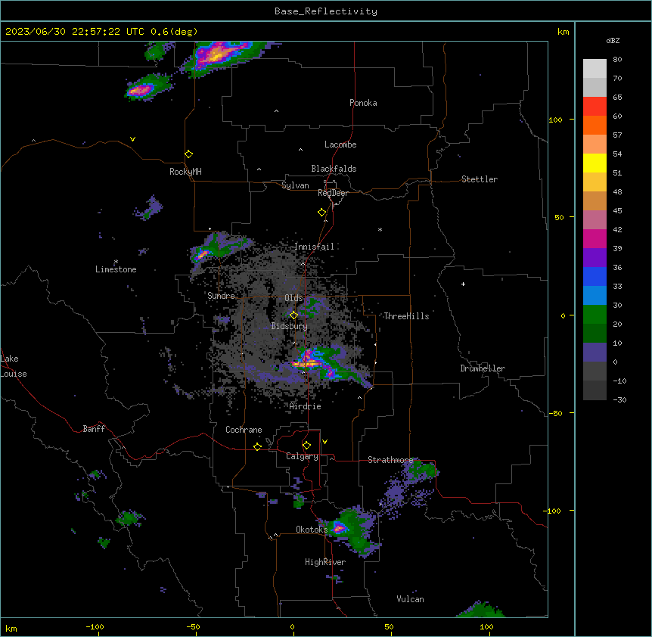Image resolution: width=652 pixels, height=637 pixels.
Task: Click the RockyMH label
Action: (185, 172)
